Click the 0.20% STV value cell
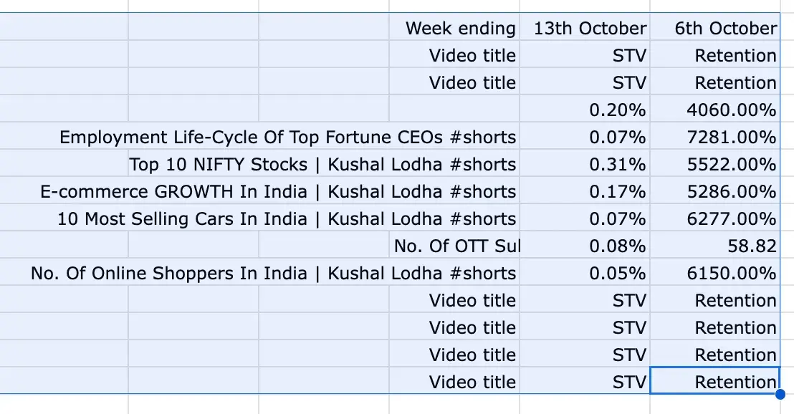The image size is (794, 414). tap(617, 110)
